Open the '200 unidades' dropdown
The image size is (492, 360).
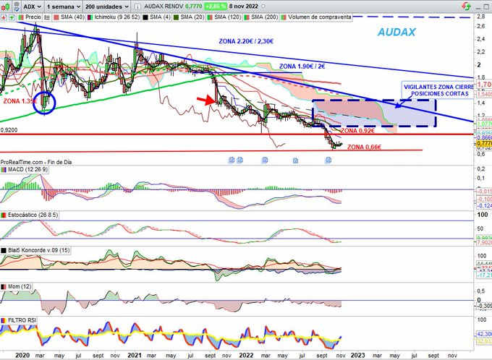click(107, 7)
